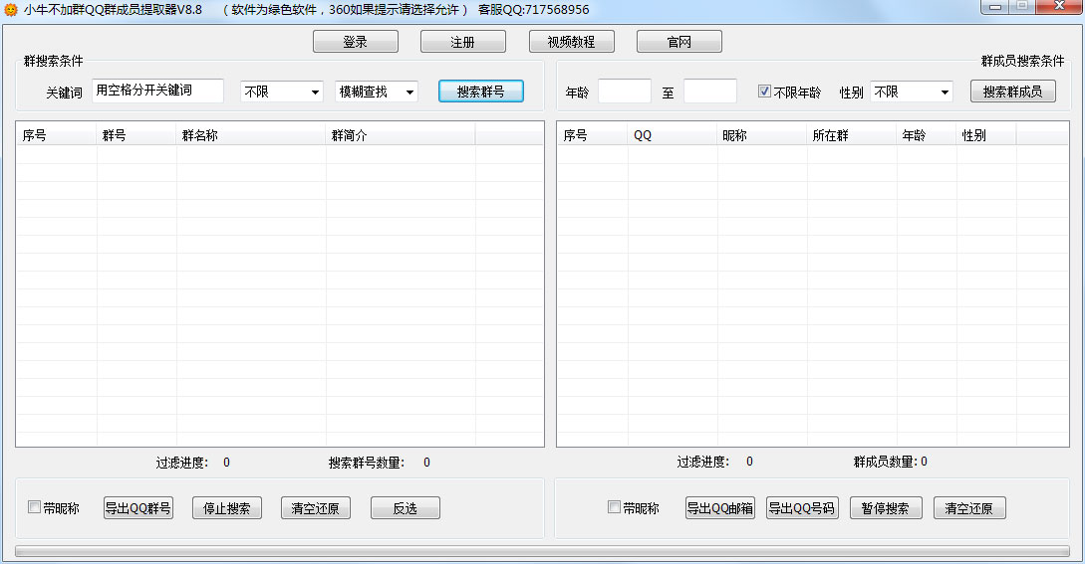Open the 官网 official website
This screenshot has width=1085, height=564.
click(678, 42)
